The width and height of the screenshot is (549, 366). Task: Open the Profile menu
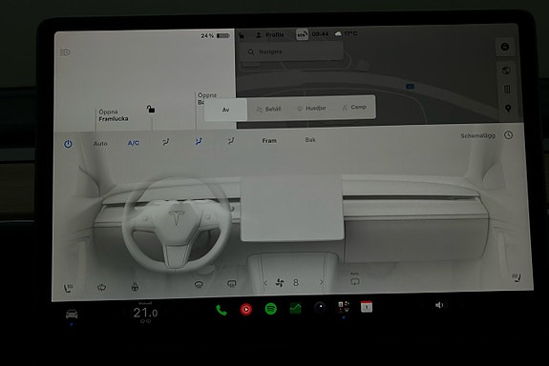(270, 35)
